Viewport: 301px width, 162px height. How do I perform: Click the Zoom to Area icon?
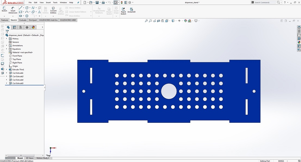tap(150, 21)
